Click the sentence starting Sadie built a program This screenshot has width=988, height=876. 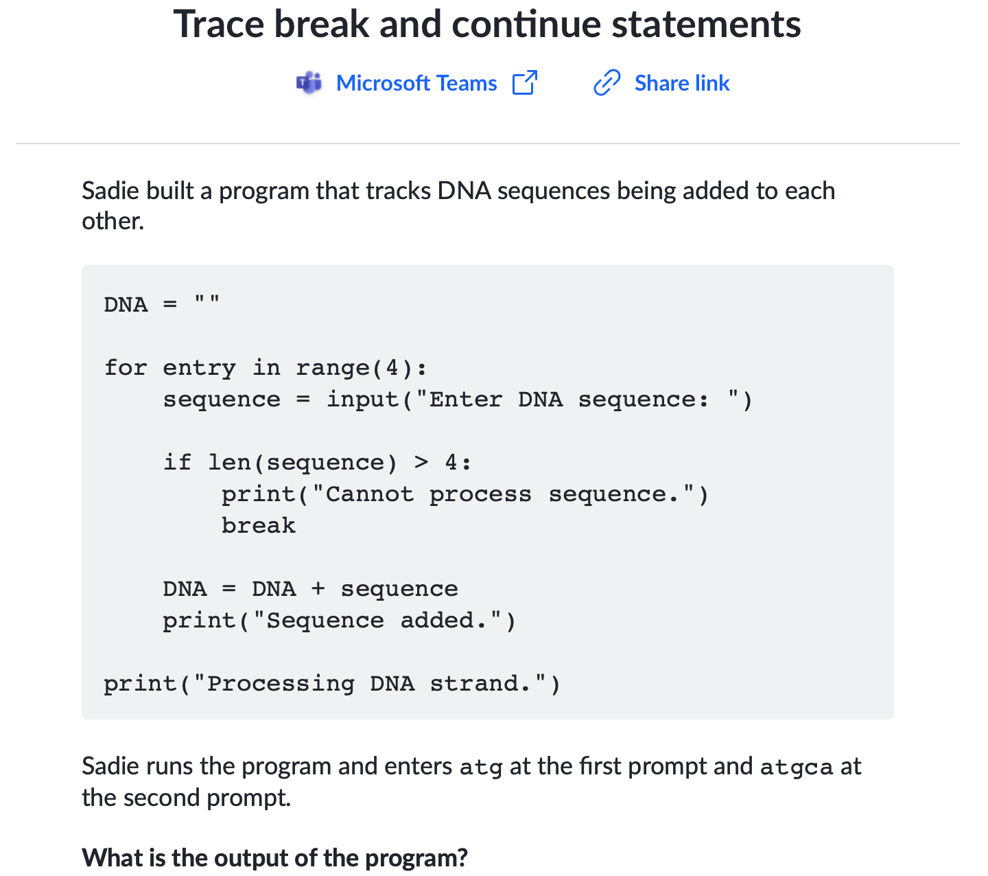pyautogui.click(x=458, y=205)
